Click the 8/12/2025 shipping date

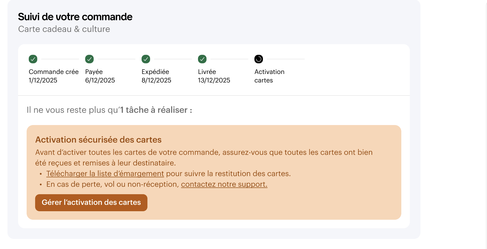pyautogui.click(x=156, y=80)
